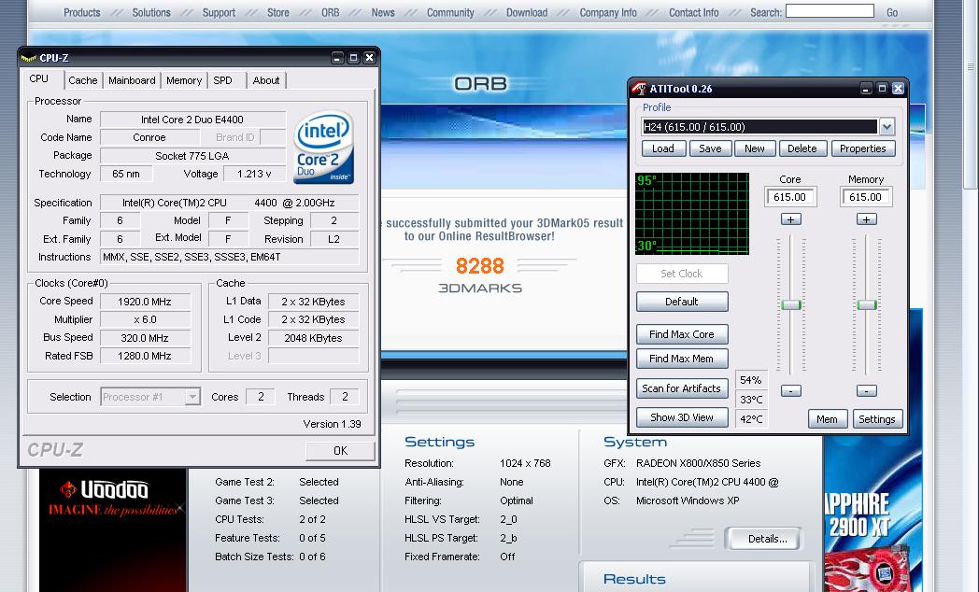
Task: Open the ORB nav link
Action: click(331, 12)
